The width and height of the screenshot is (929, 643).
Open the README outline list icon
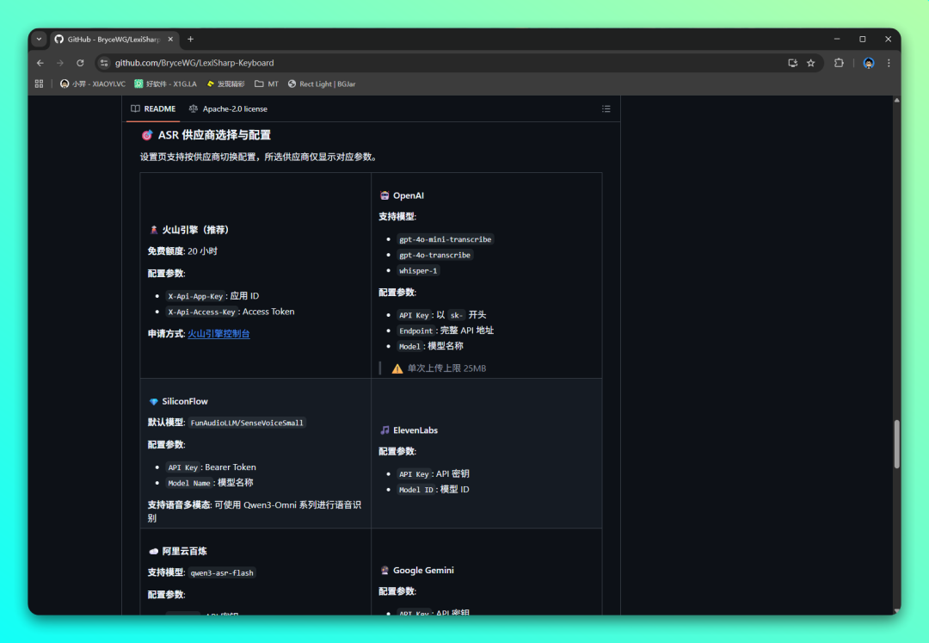click(x=606, y=109)
